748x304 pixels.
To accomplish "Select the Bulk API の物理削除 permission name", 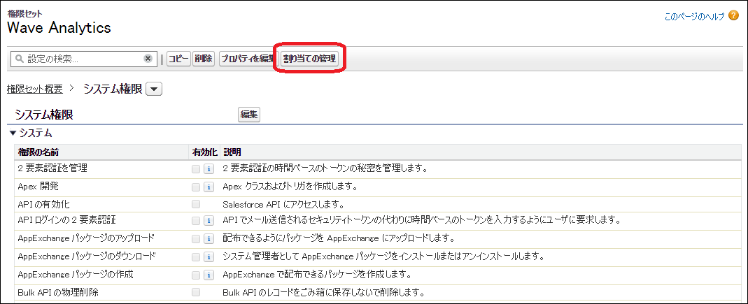I will [58, 291].
